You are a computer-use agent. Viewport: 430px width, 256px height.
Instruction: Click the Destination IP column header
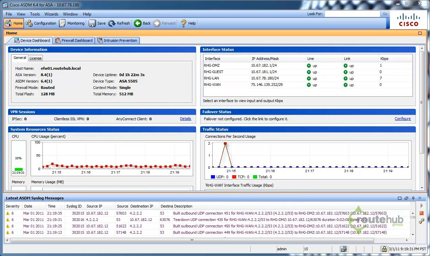click(144, 206)
